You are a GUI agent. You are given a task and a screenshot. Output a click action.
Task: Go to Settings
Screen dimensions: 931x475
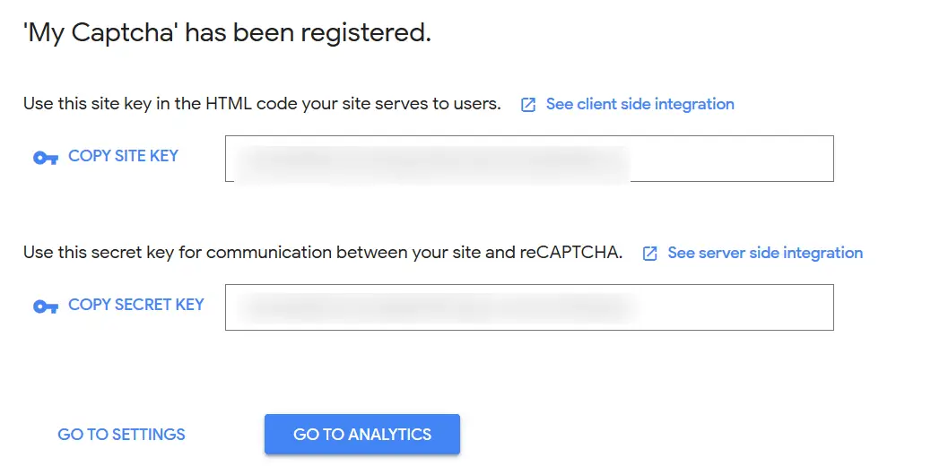(121, 435)
